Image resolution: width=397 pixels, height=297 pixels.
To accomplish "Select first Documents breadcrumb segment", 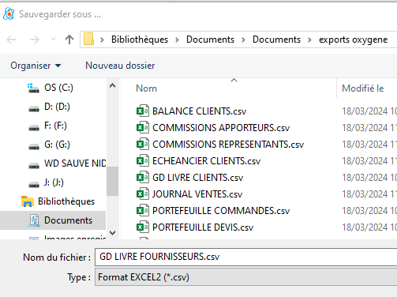I will tap(210, 39).
